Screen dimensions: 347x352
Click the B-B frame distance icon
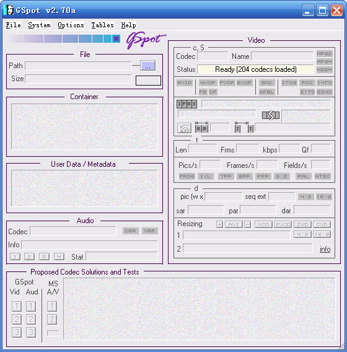pos(201,127)
